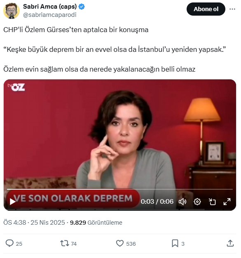The image size is (241, 258).
Task: Open the reply comment icon
Action: 9,243
